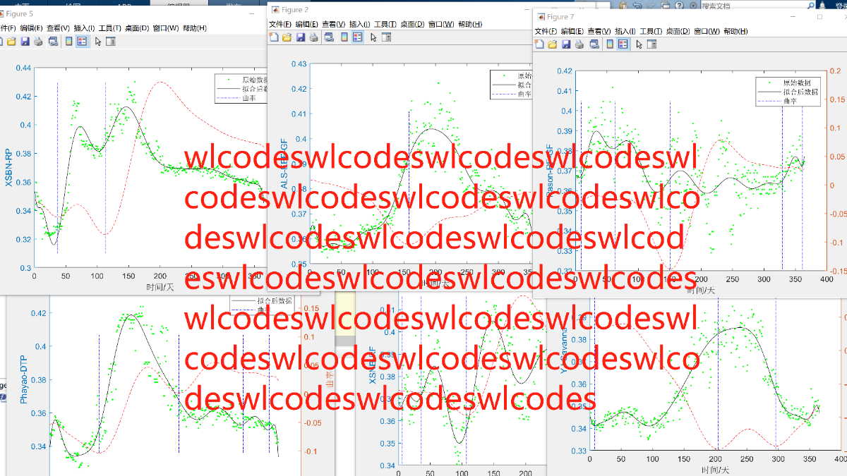Open 插入(I) menu in Figure 5
Viewport: 847px width, 476px height.
tap(84, 28)
